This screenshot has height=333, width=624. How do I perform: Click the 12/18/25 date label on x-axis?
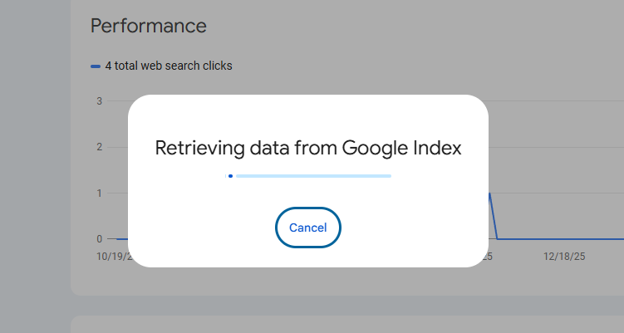564,257
